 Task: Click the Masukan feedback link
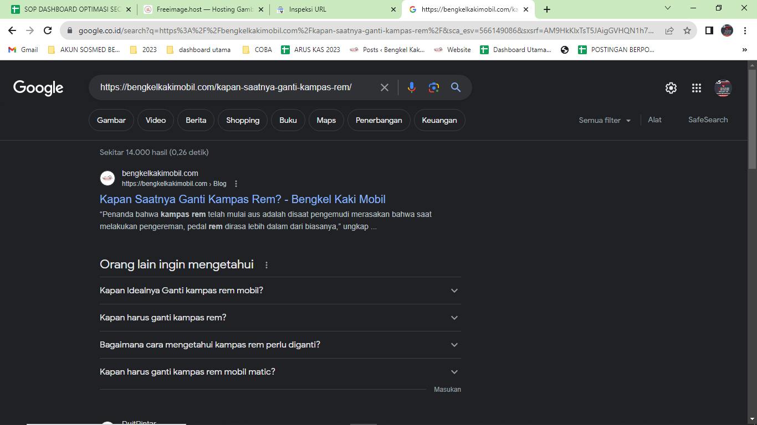pyautogui.click(x=447, y=390)
